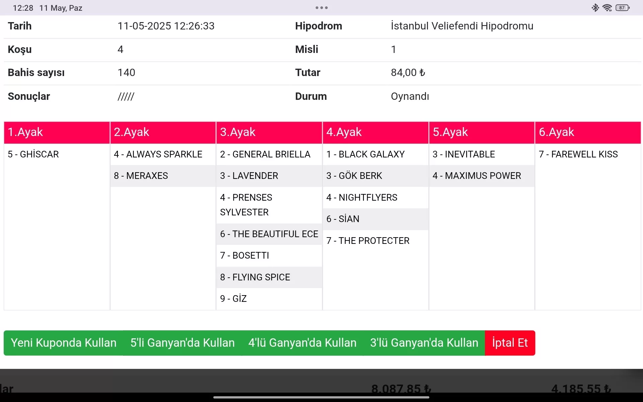Select the 6.Ayak column header

(588, 132)
